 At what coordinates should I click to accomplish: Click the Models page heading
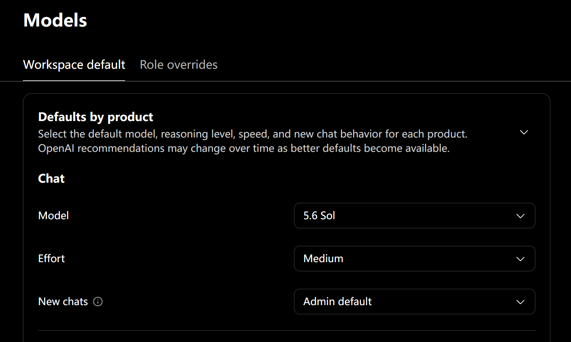point(55,20)
